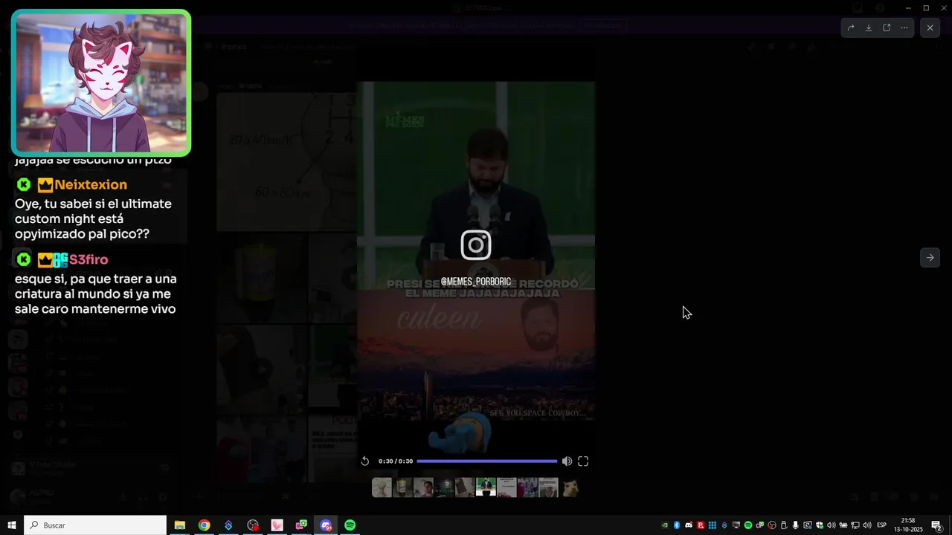Click the NVIDIA tray icon
Screen dimensions: 952x535
pyautogui.click(x=665, y=525)
